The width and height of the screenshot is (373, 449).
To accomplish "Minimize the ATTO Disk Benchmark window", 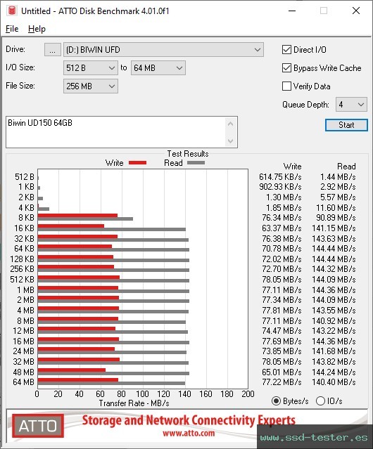I will [x=292, y=11].
